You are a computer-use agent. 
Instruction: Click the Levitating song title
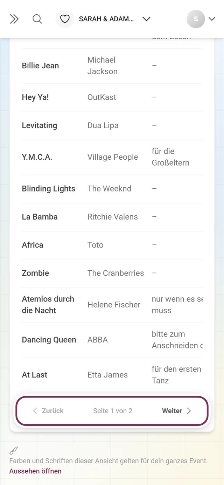(x=40, y=125)
